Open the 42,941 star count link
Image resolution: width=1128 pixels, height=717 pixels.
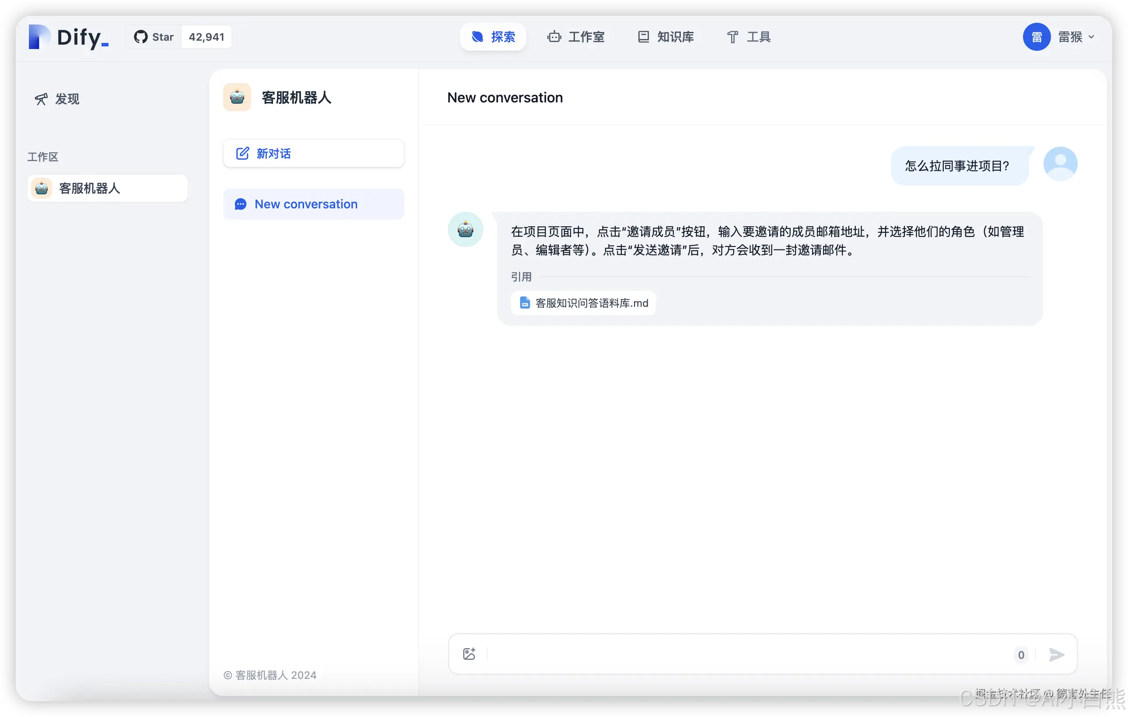click(207, 37)
